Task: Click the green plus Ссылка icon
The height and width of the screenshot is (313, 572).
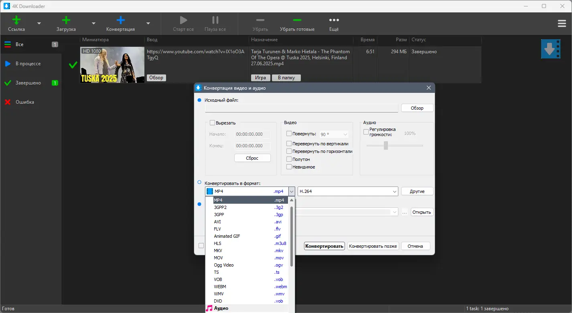Action: pos(16,20)
